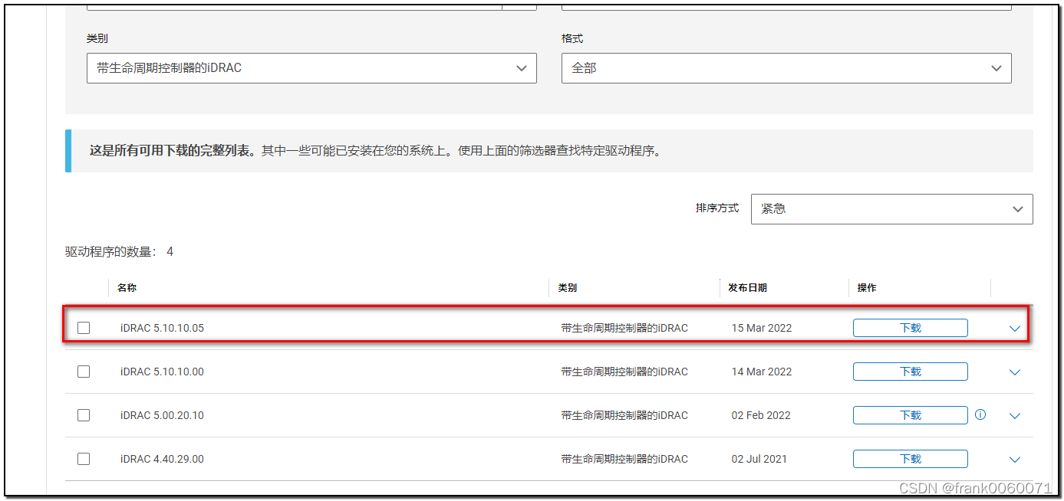Click the date 15 Mar 2022
This screenshot has height=501, width=1064.
pos(762,328)
